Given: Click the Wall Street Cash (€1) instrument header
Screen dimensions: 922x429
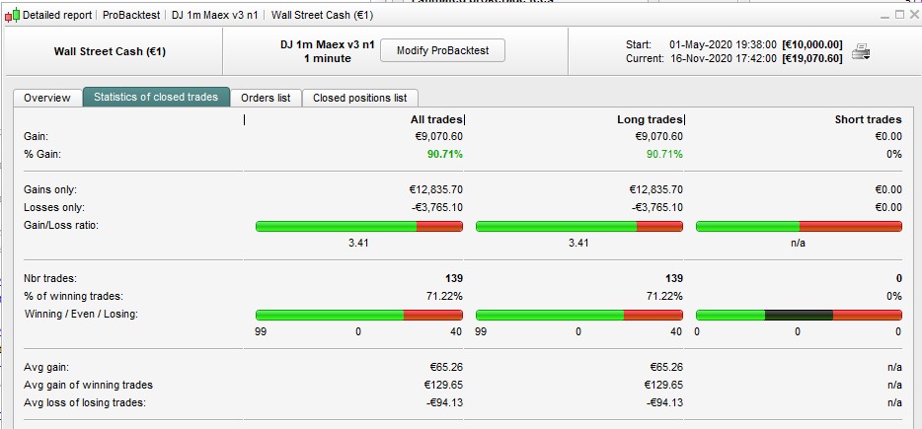Looking at the screenshot, I should [110, 51].
